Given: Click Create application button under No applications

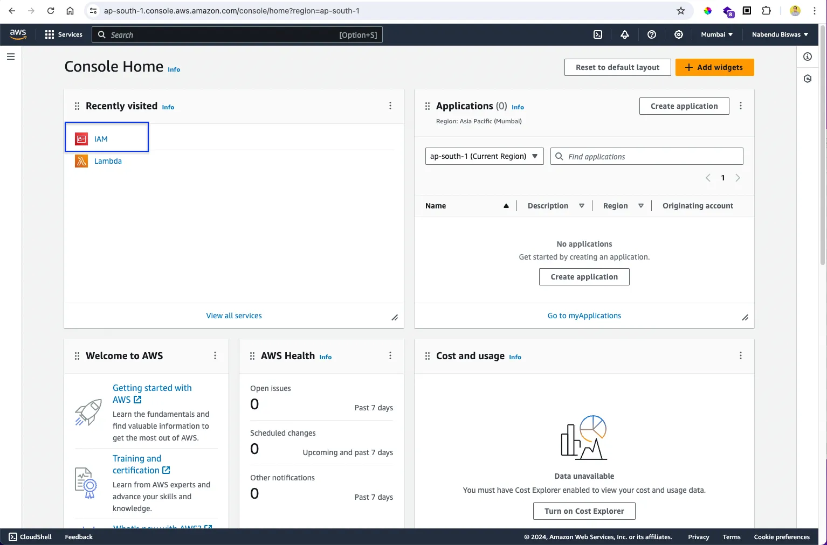Looking at the screenshot, I should point(584,277).
